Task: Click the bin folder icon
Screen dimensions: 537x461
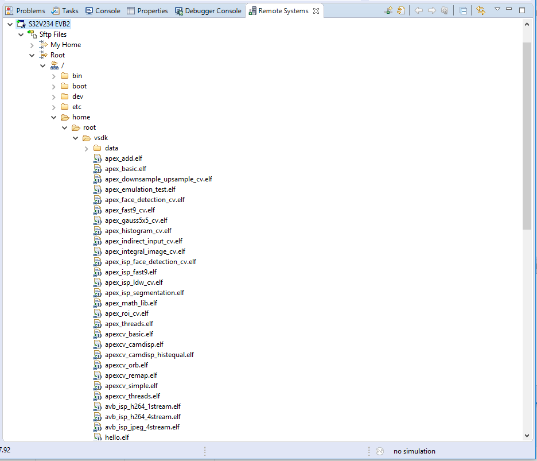Action: click(65, 76)
